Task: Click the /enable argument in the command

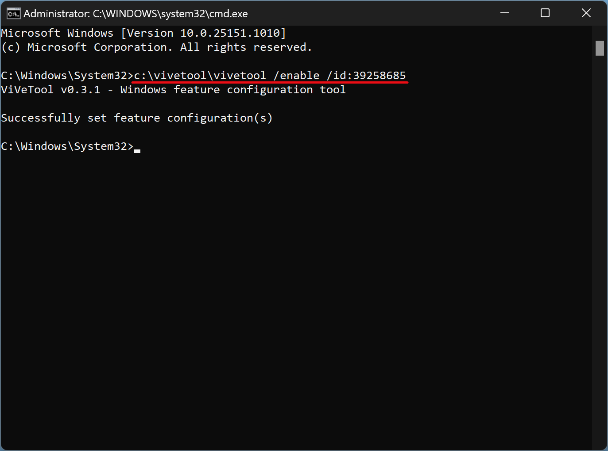Action: (x=296, y=76)
